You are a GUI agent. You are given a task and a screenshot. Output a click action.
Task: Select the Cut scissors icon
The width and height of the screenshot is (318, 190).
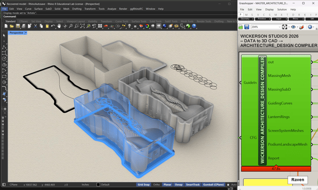(36, 26)
